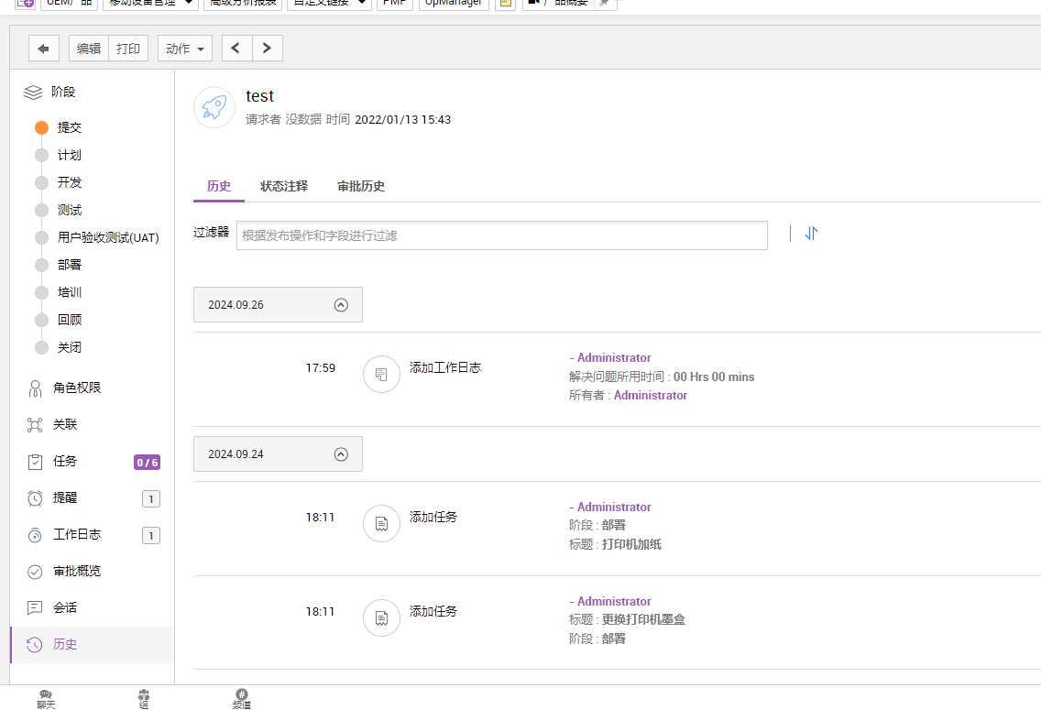Click the worklog icon at 17:59 entry
The image size is (1041, 710).
coord(381,374)
